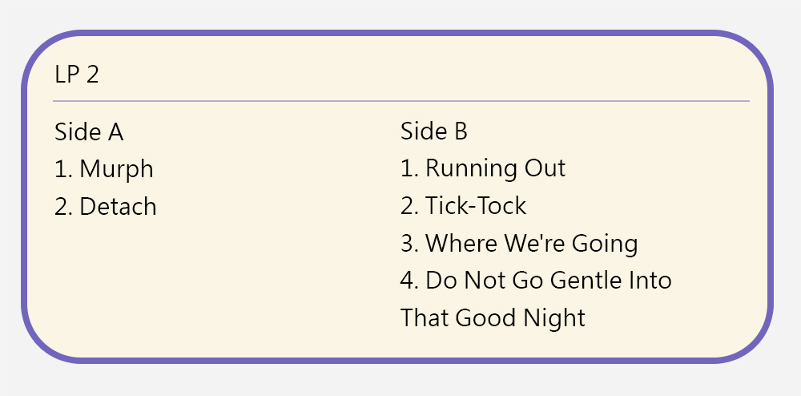Image resolution: width=801 pixels, height=396 pixels.
Task: Click the number 2 before Detach
Action: click(x=62, y=207)
